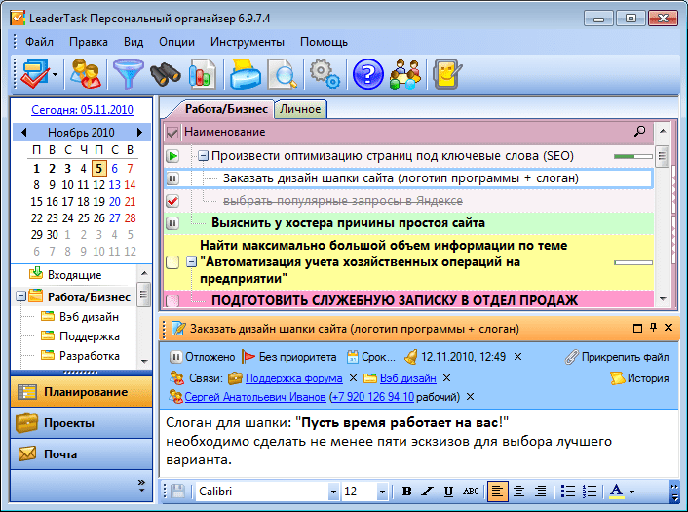The height and width of the screenshot is (512, 688).
Task: Click the yellow sticky note icon
Action: (447, 74)
